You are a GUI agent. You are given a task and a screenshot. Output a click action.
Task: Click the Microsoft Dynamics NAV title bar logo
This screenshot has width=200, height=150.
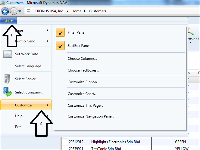click(2, 3)
